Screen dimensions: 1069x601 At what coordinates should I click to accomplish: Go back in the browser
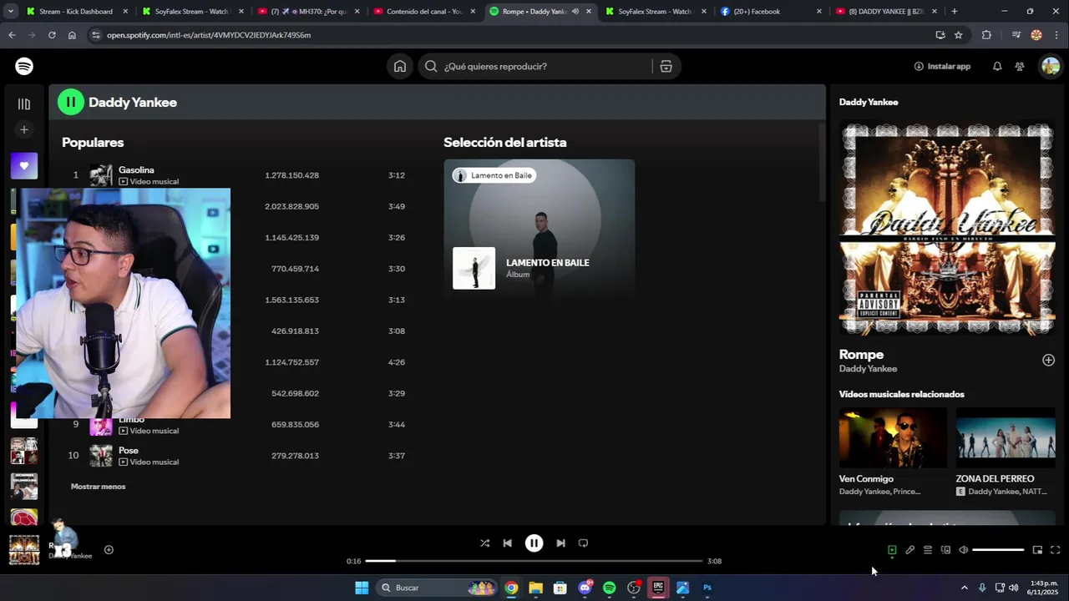pos(12,35)
